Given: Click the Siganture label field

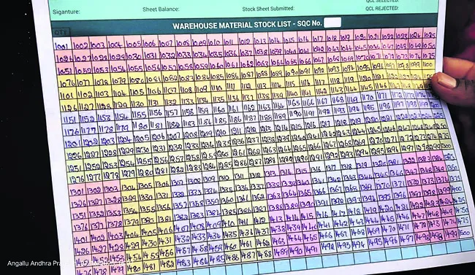Looking at the screenshot, I should (x=66, y=12).
